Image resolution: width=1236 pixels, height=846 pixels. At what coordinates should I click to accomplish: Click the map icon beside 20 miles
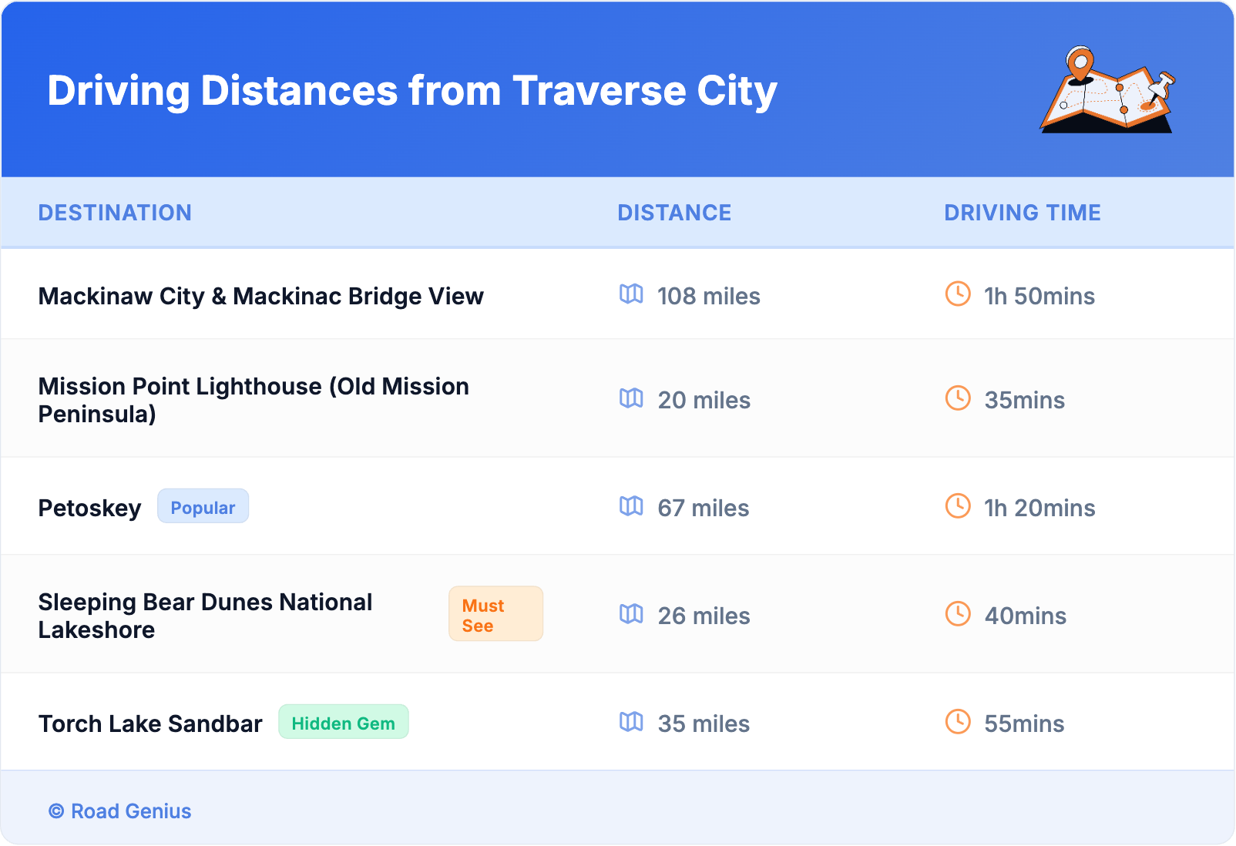(x=631, y=398)
